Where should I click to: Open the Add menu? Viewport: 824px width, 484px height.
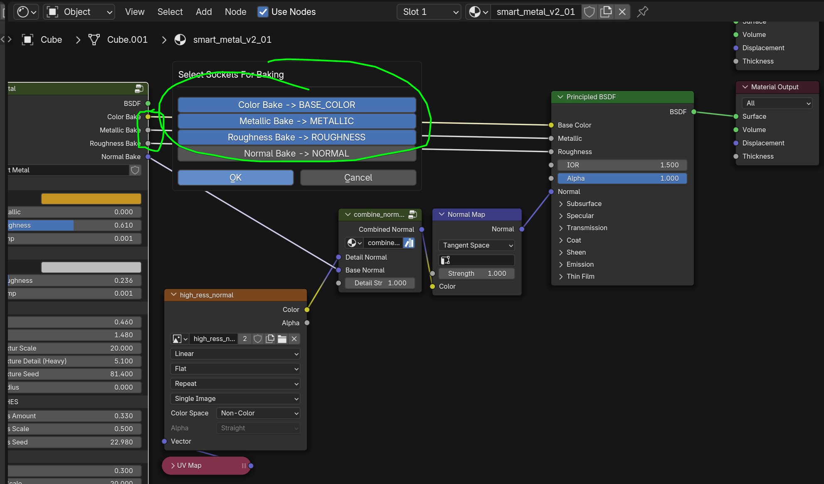tap(204, 12)
